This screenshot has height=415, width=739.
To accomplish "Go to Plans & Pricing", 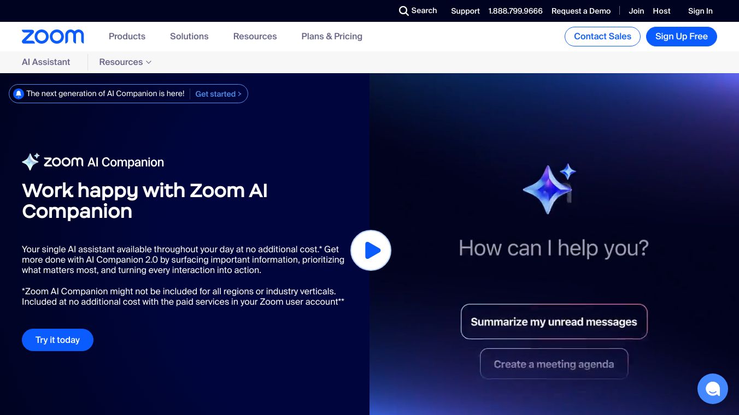I will 332,37.
